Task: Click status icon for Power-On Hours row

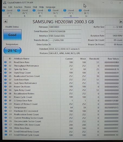Action: (x=5, y=87)
